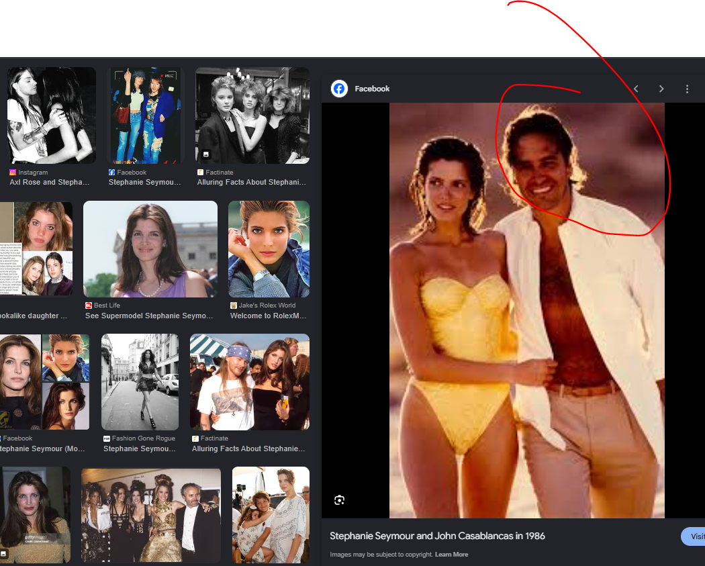Select the Getty Images gold dress portrait thumbnail
This screenshot has width=705, height=566.
point(35,515)
